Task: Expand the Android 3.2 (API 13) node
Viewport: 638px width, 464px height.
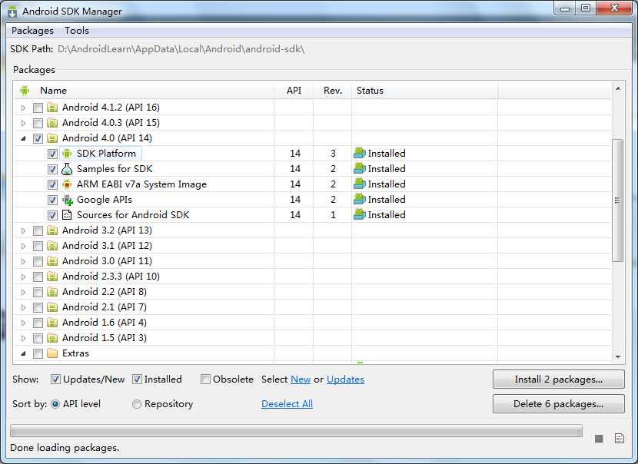Action: tap(23, 231)
